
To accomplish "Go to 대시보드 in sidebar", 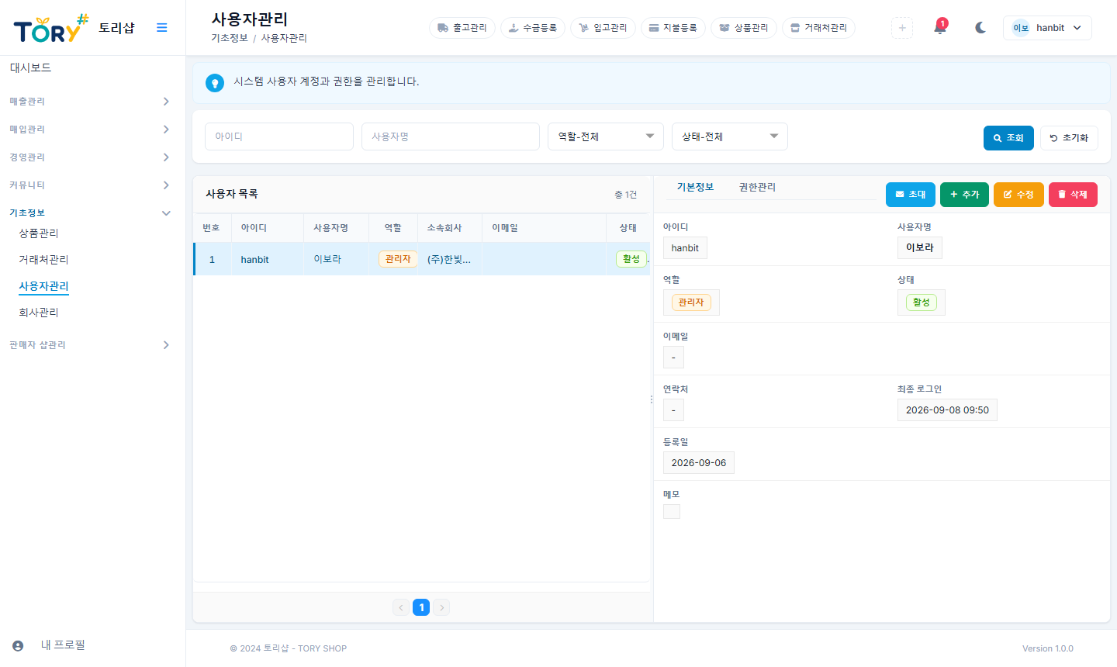I will click(x=31, y=68).
